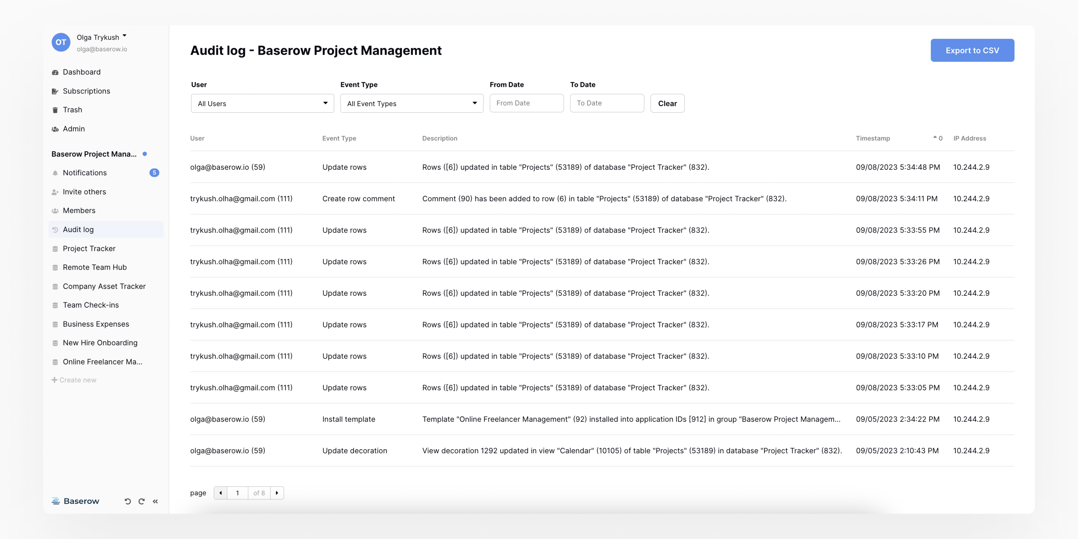Screen dimensions: 1078x539
Task: Open the Project Tracker database
Action: (89, 248)
